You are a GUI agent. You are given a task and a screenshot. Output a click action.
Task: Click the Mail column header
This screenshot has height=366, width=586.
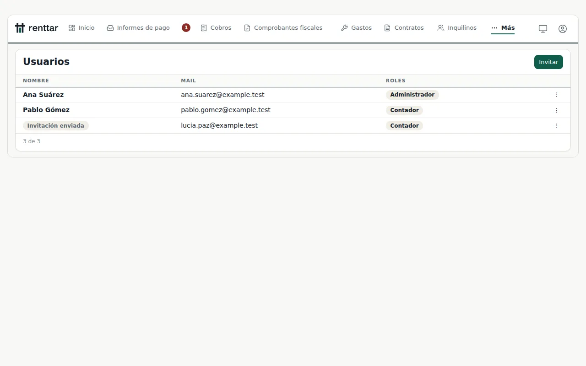[x=188, y=81]
